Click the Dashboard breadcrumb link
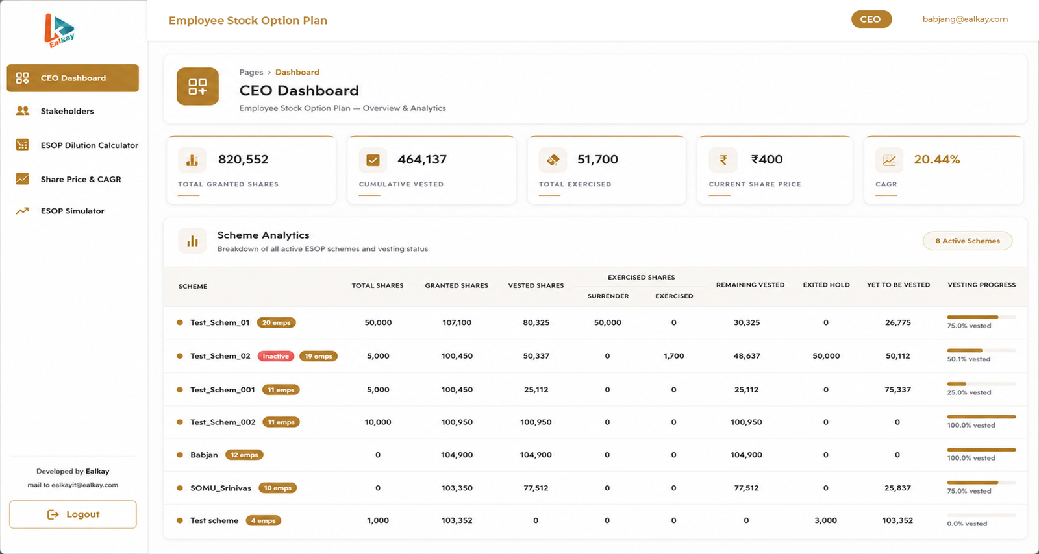This screenshot has width=1039, height=554. [x=297, y=72]
